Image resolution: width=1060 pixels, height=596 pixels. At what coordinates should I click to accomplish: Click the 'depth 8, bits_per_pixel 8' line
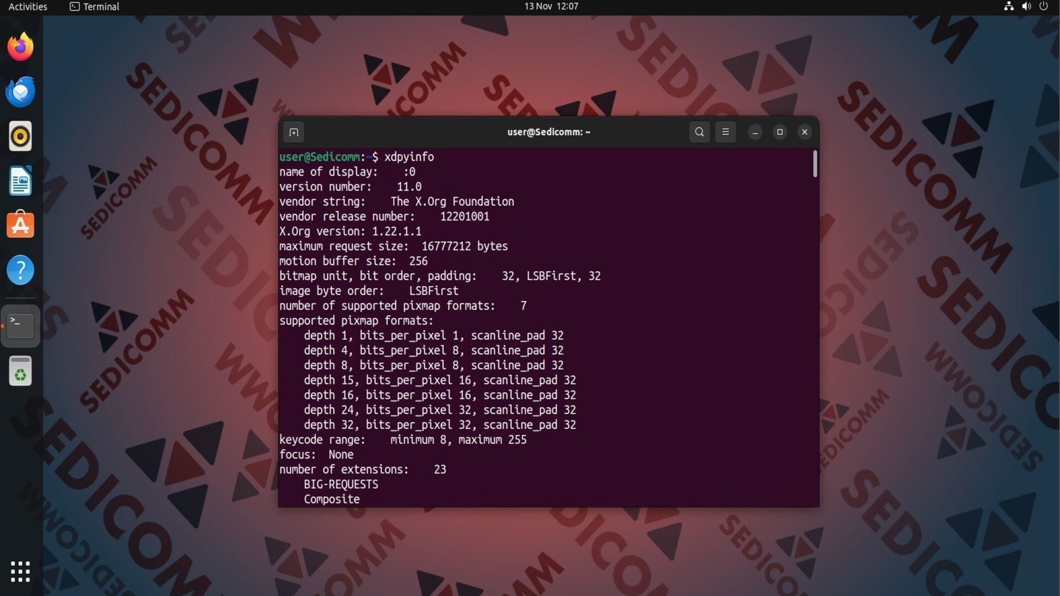(x=433, y=365)
